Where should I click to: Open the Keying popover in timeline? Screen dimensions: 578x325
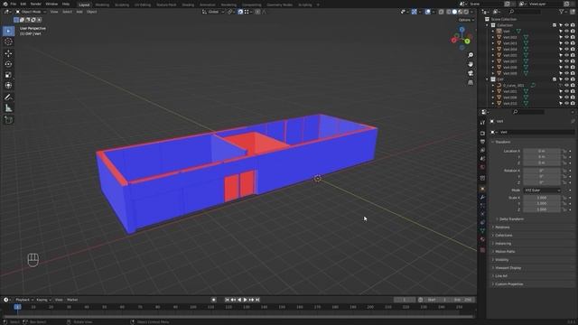coord(43,300)
